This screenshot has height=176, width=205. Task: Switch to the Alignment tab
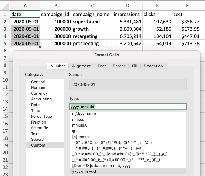pos(81,66)
